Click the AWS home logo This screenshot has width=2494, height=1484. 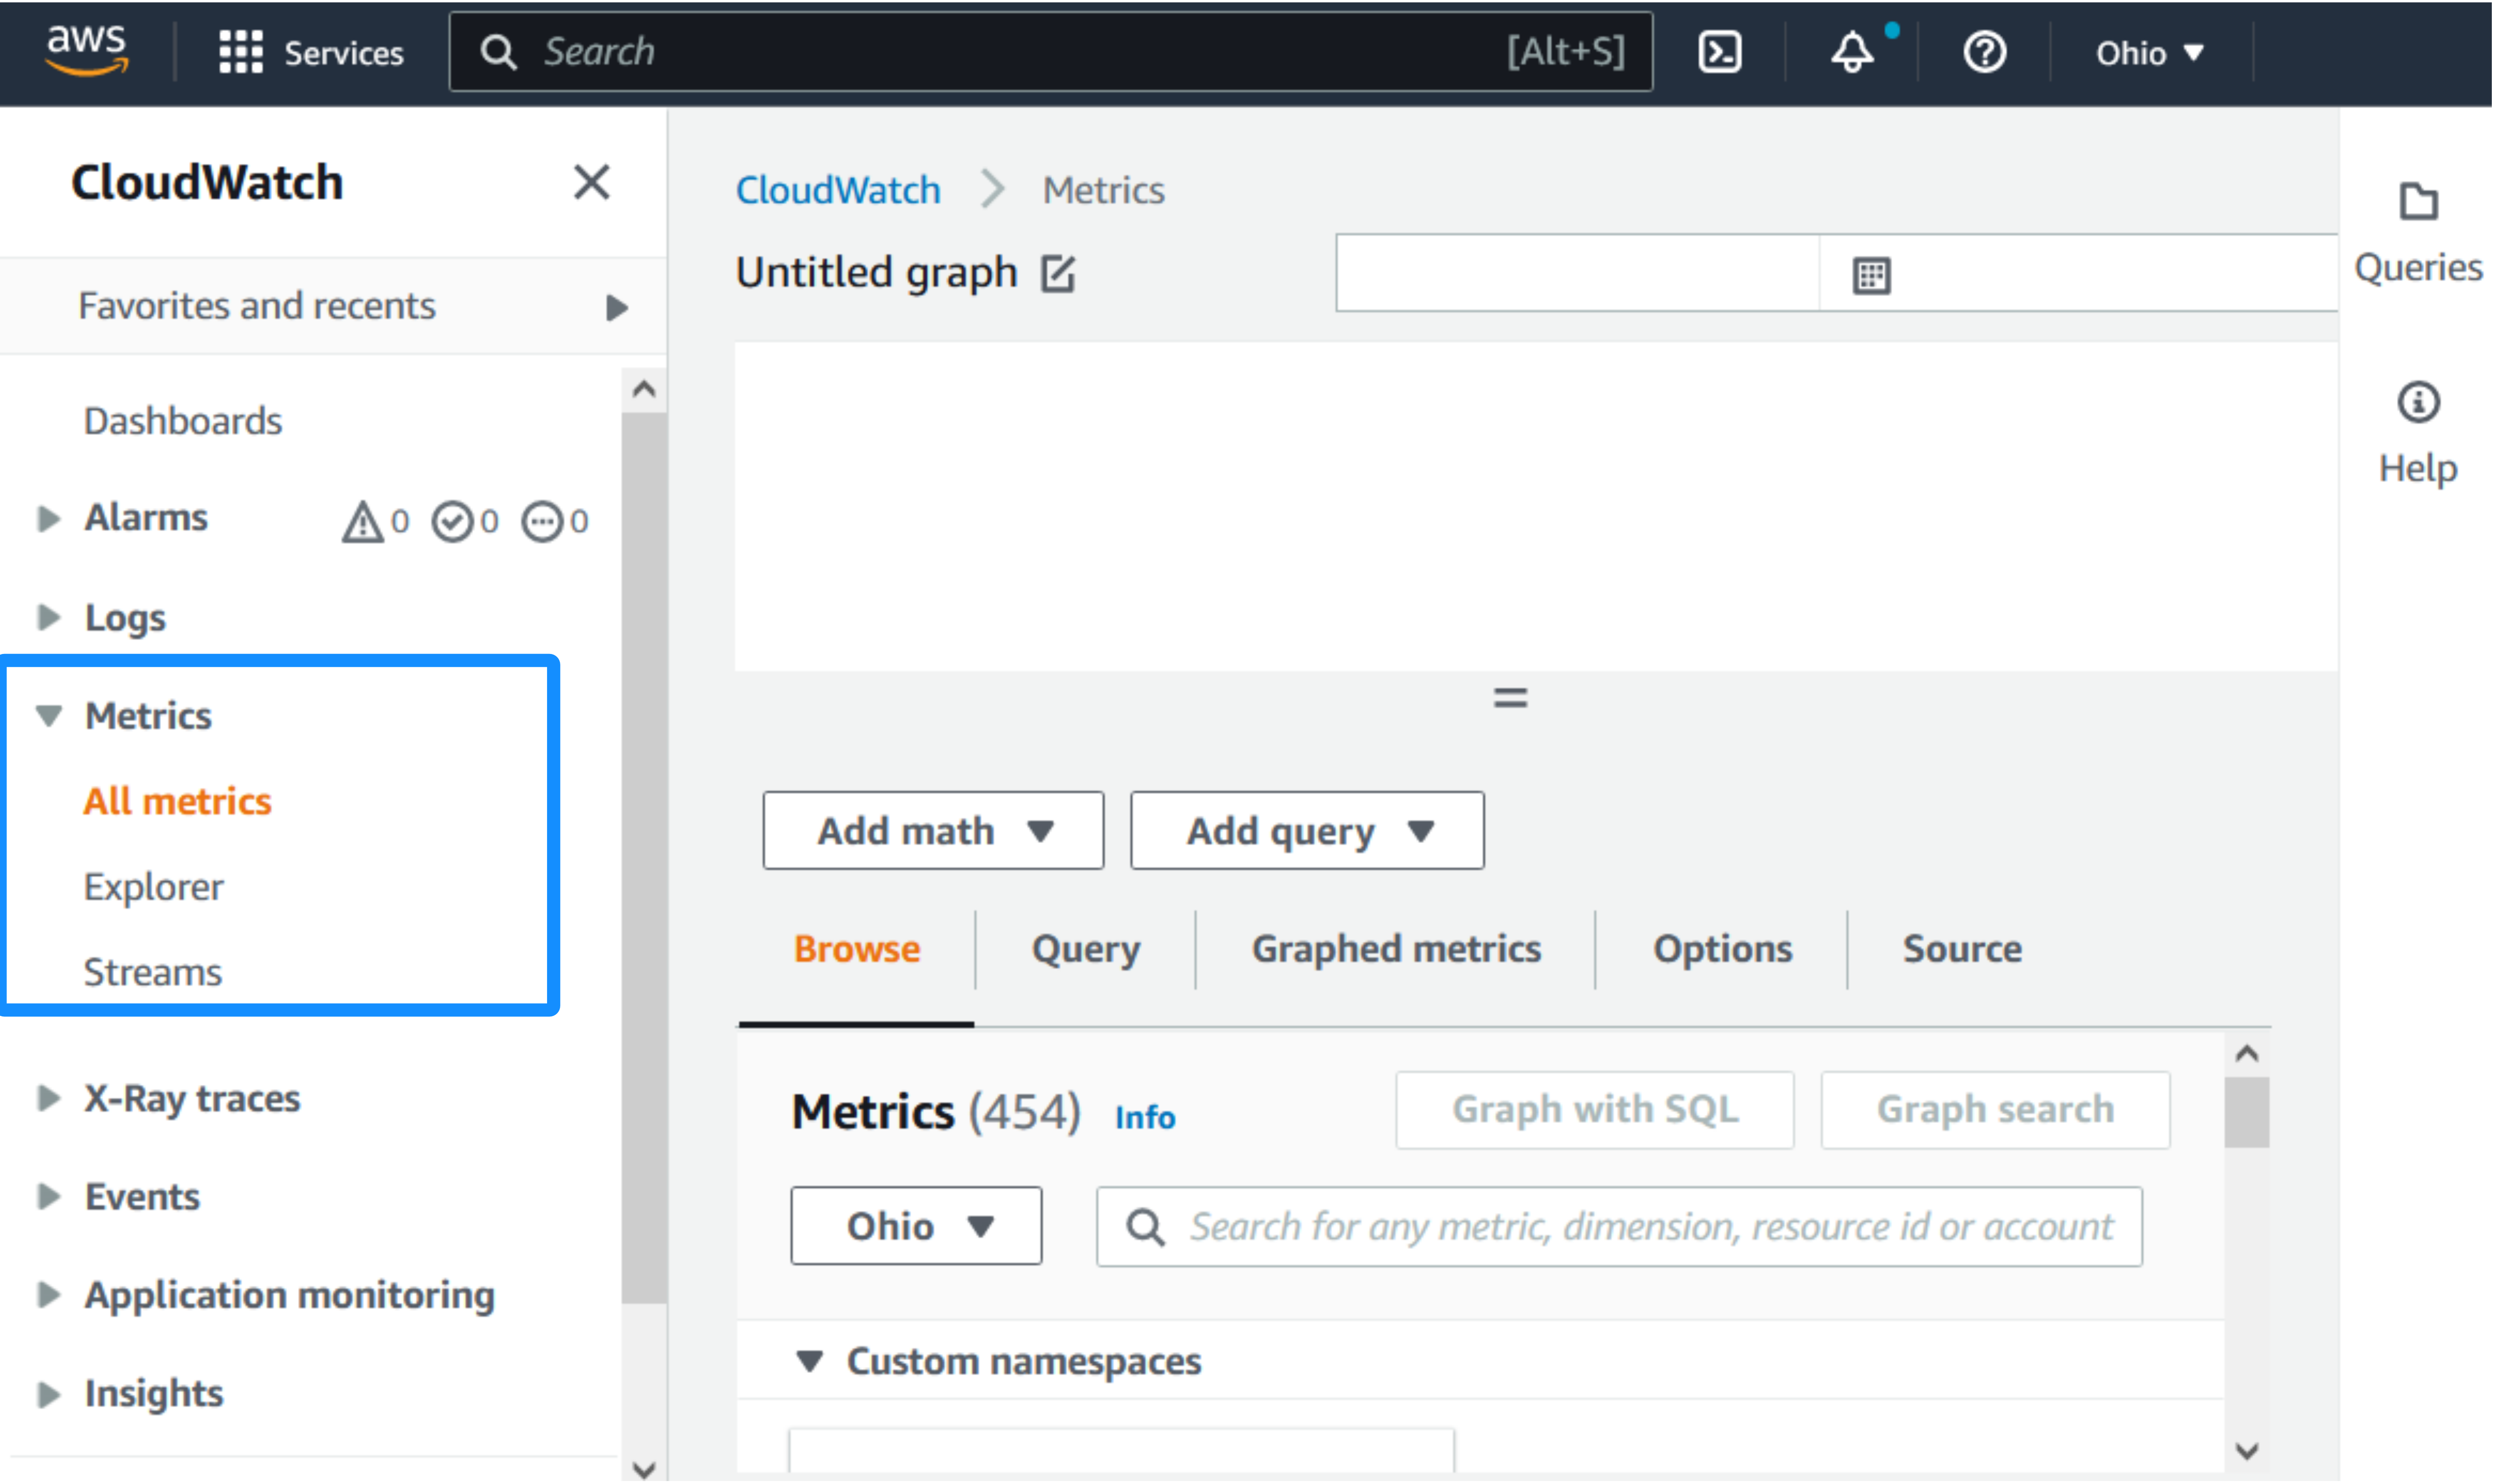coord(86,51)
